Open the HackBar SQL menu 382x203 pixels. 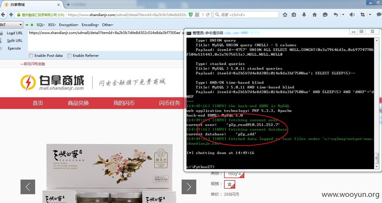41,25
